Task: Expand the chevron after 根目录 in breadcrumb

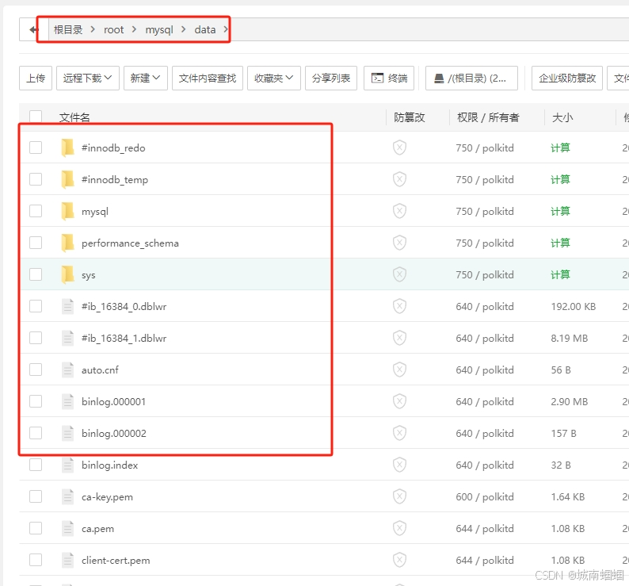Action: tap(93, 29)
